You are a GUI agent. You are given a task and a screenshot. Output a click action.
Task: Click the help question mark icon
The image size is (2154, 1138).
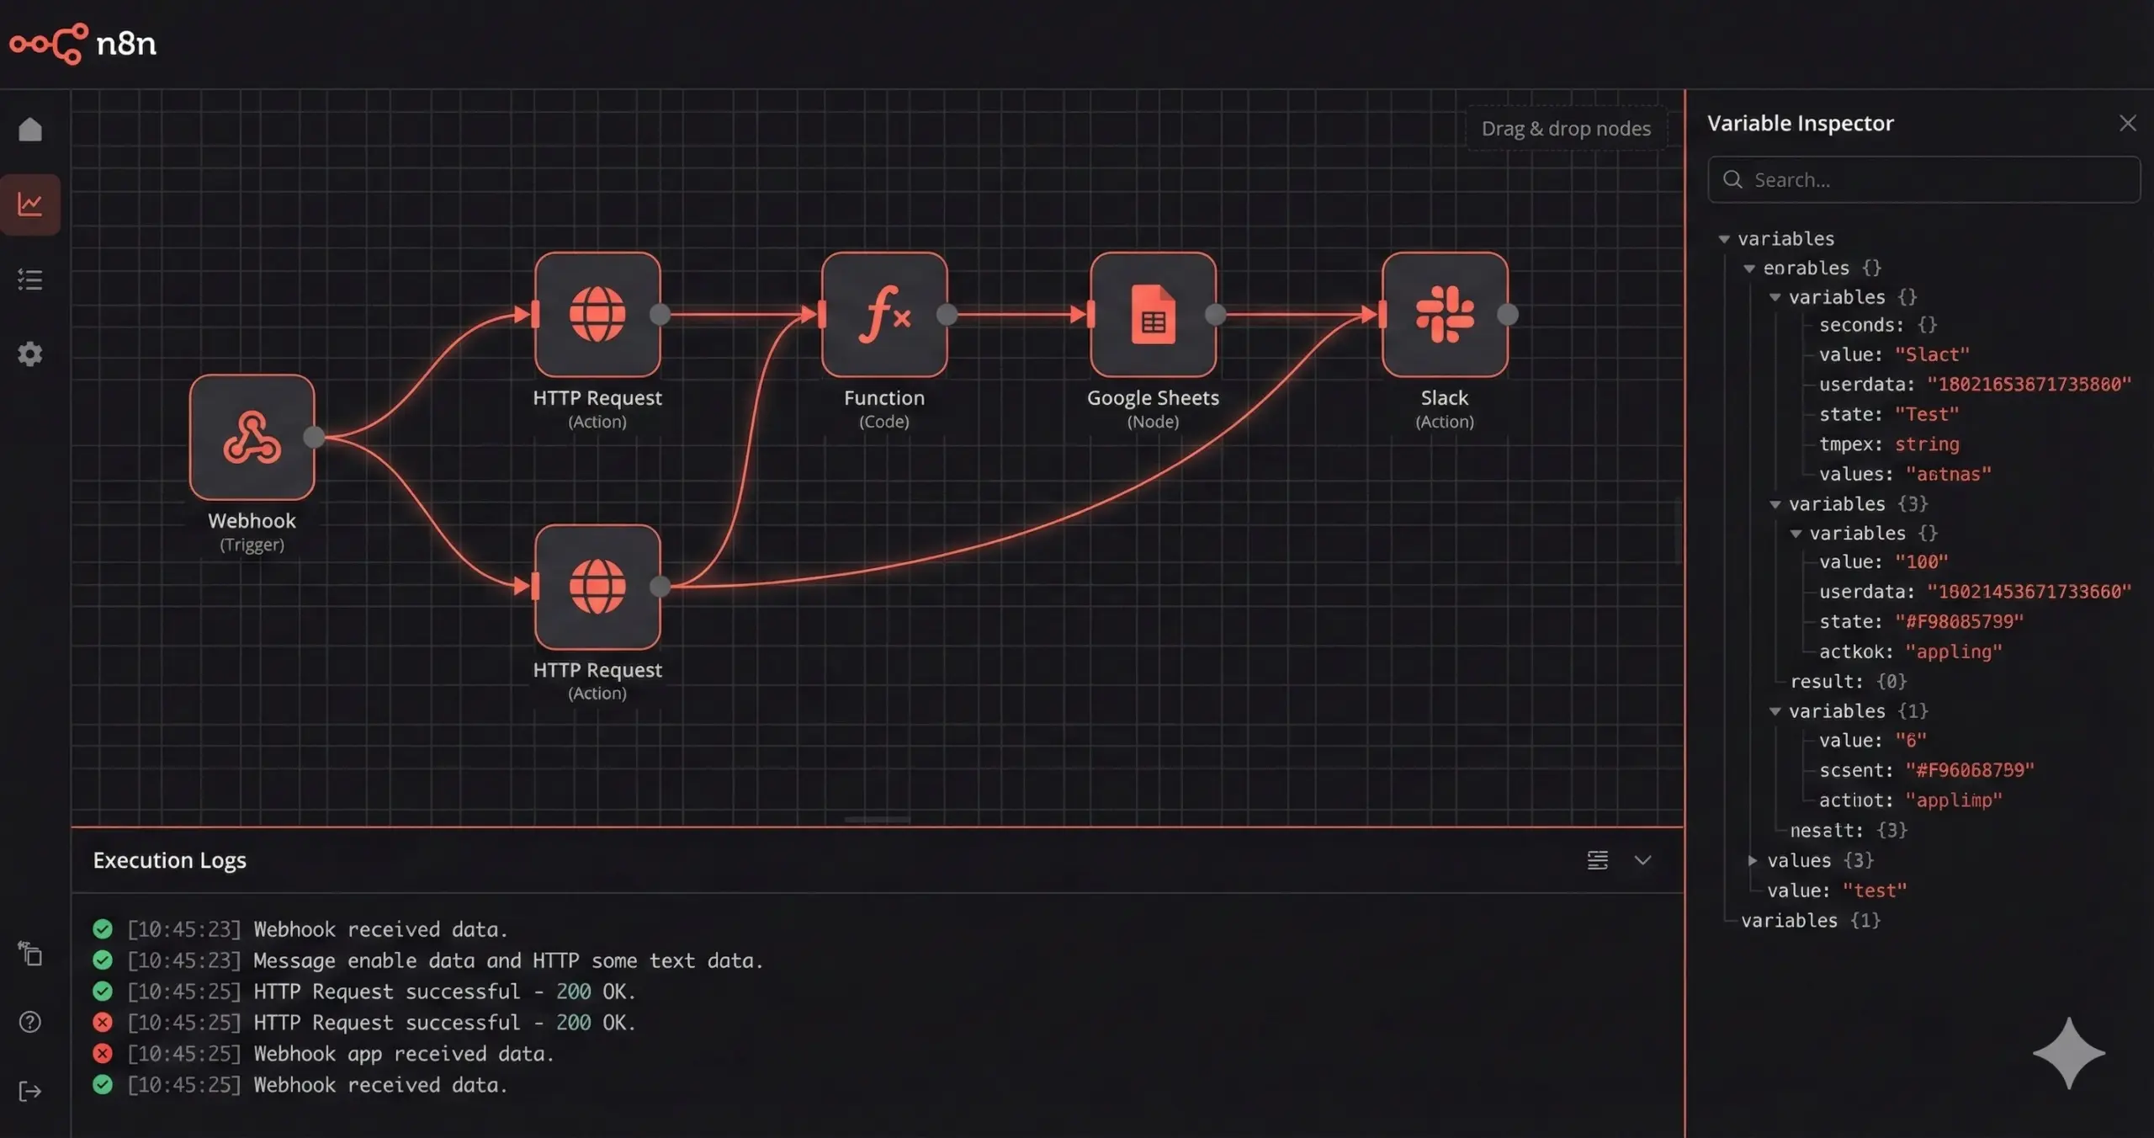pyautogui.click(x=30, y=1022)
